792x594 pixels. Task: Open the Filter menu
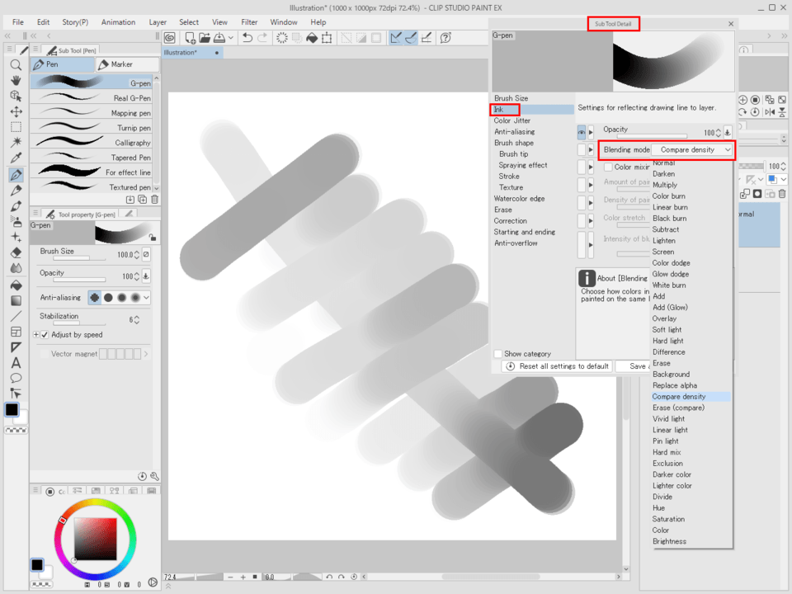click(x=249, y=22)
